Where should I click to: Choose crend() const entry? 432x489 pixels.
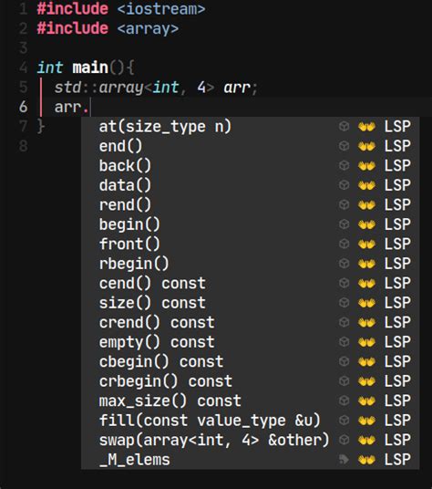point(250,322)
